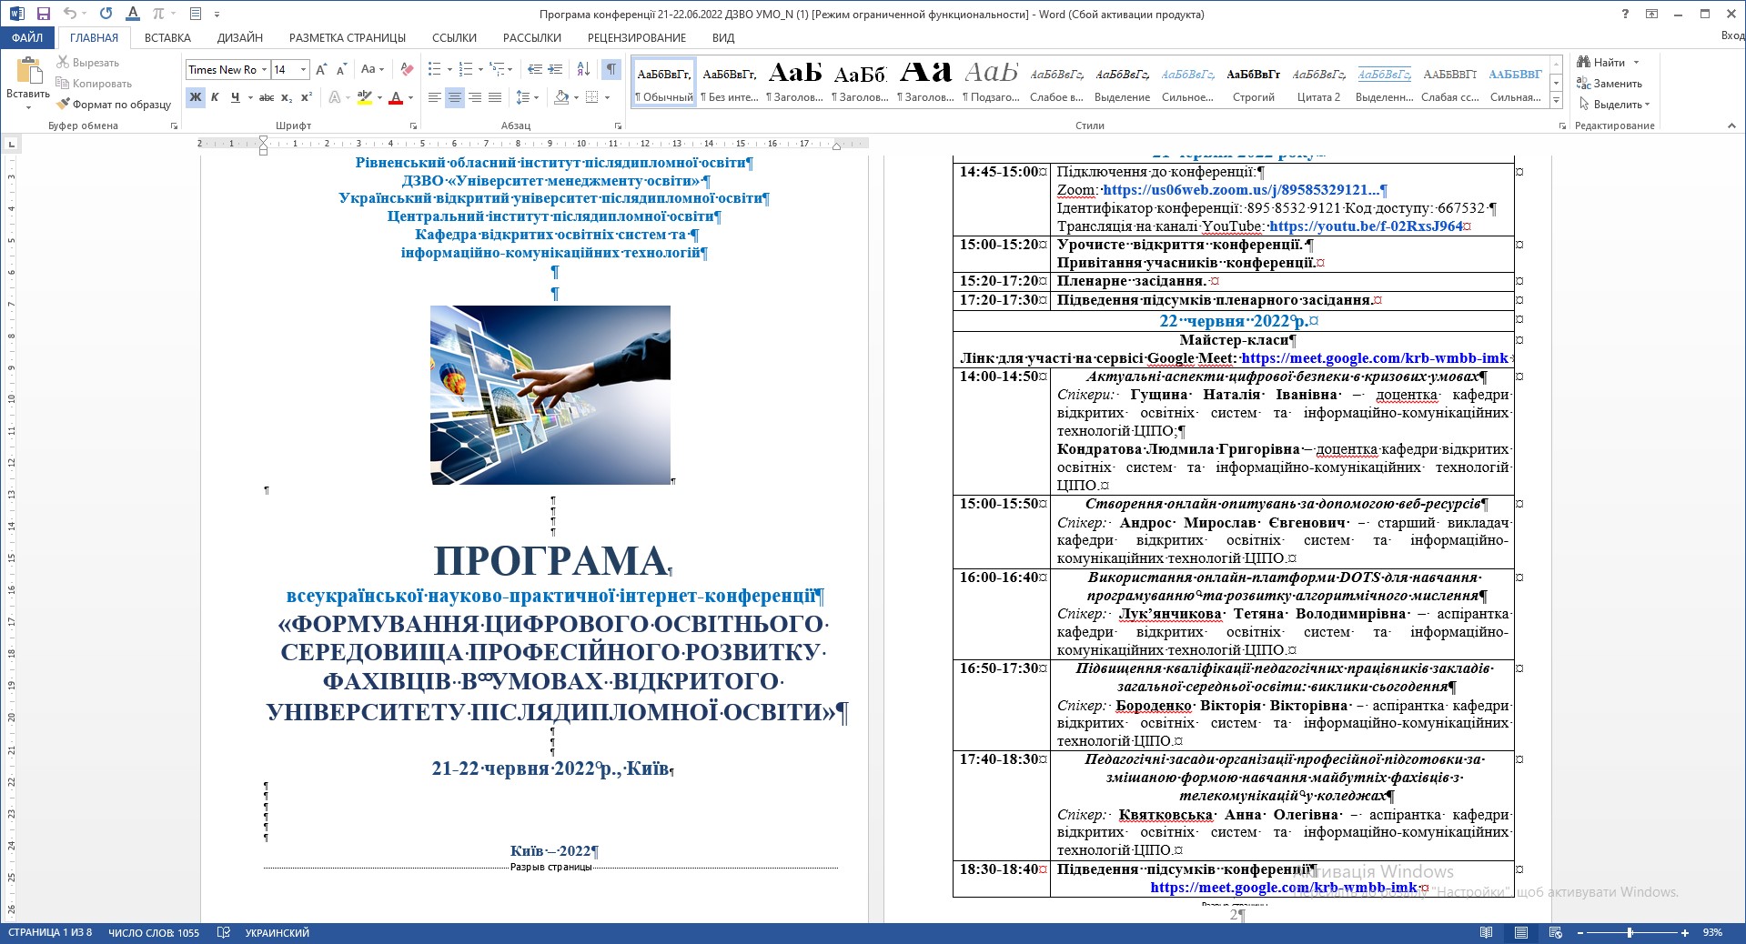Click the zoom slider in status bar
Viewport: 1746px width, 944px height.
(x=1630, y=933)
